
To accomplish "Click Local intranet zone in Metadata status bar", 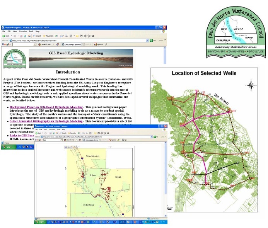I will [154, 219].
